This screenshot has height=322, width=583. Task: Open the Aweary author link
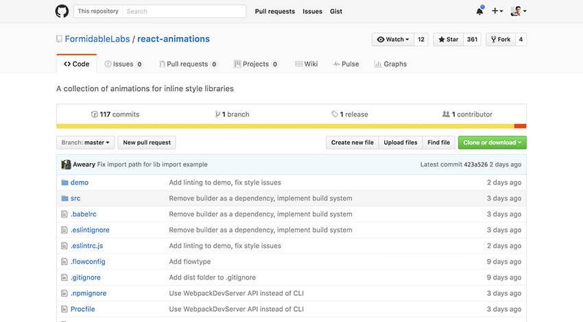84,164
